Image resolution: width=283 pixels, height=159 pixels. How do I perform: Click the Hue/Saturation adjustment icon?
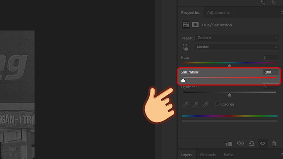(x=186, y=25)
